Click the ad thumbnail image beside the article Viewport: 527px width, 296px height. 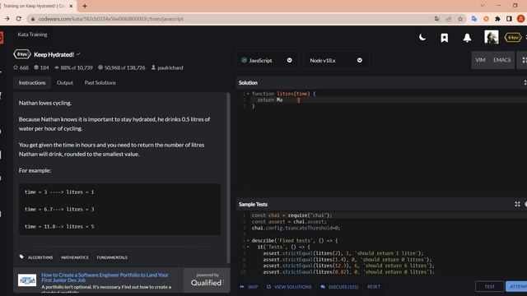27,280
